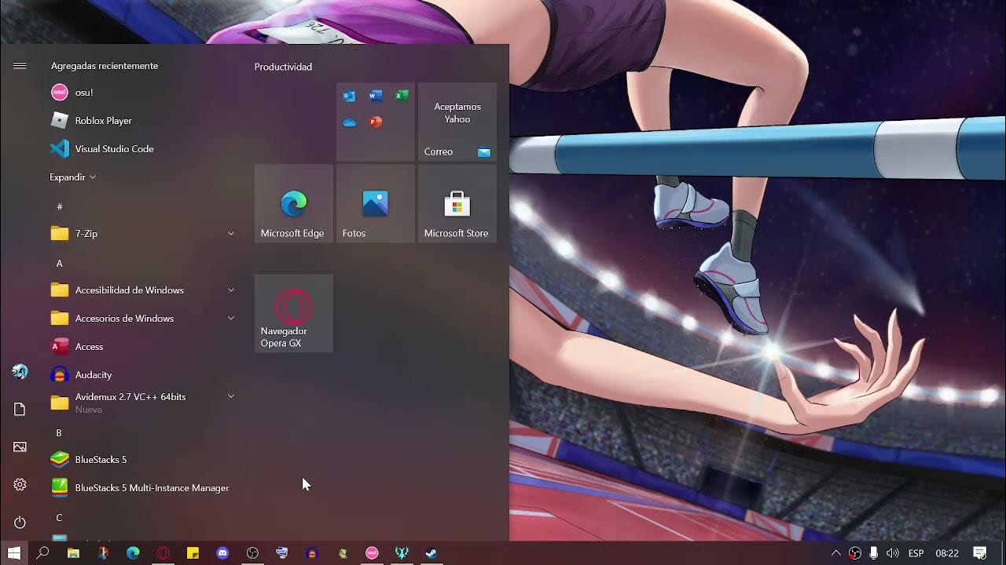Click Expandir to show more recent apps
Image resolution: width=1006 pixels, height=565 pixels.
(x=72, y=177)
